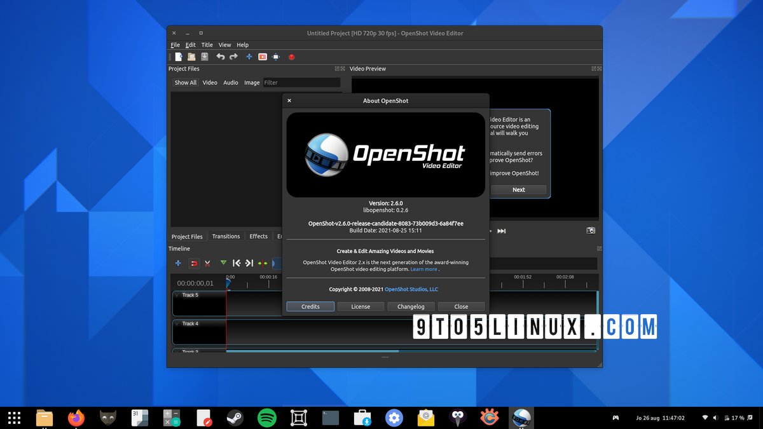763x429 pixels.
Task: Follow the OpenShot Studios, LLC link
Action: pos(411,289)
